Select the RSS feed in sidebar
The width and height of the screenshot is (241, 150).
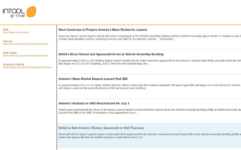[6, 30]
